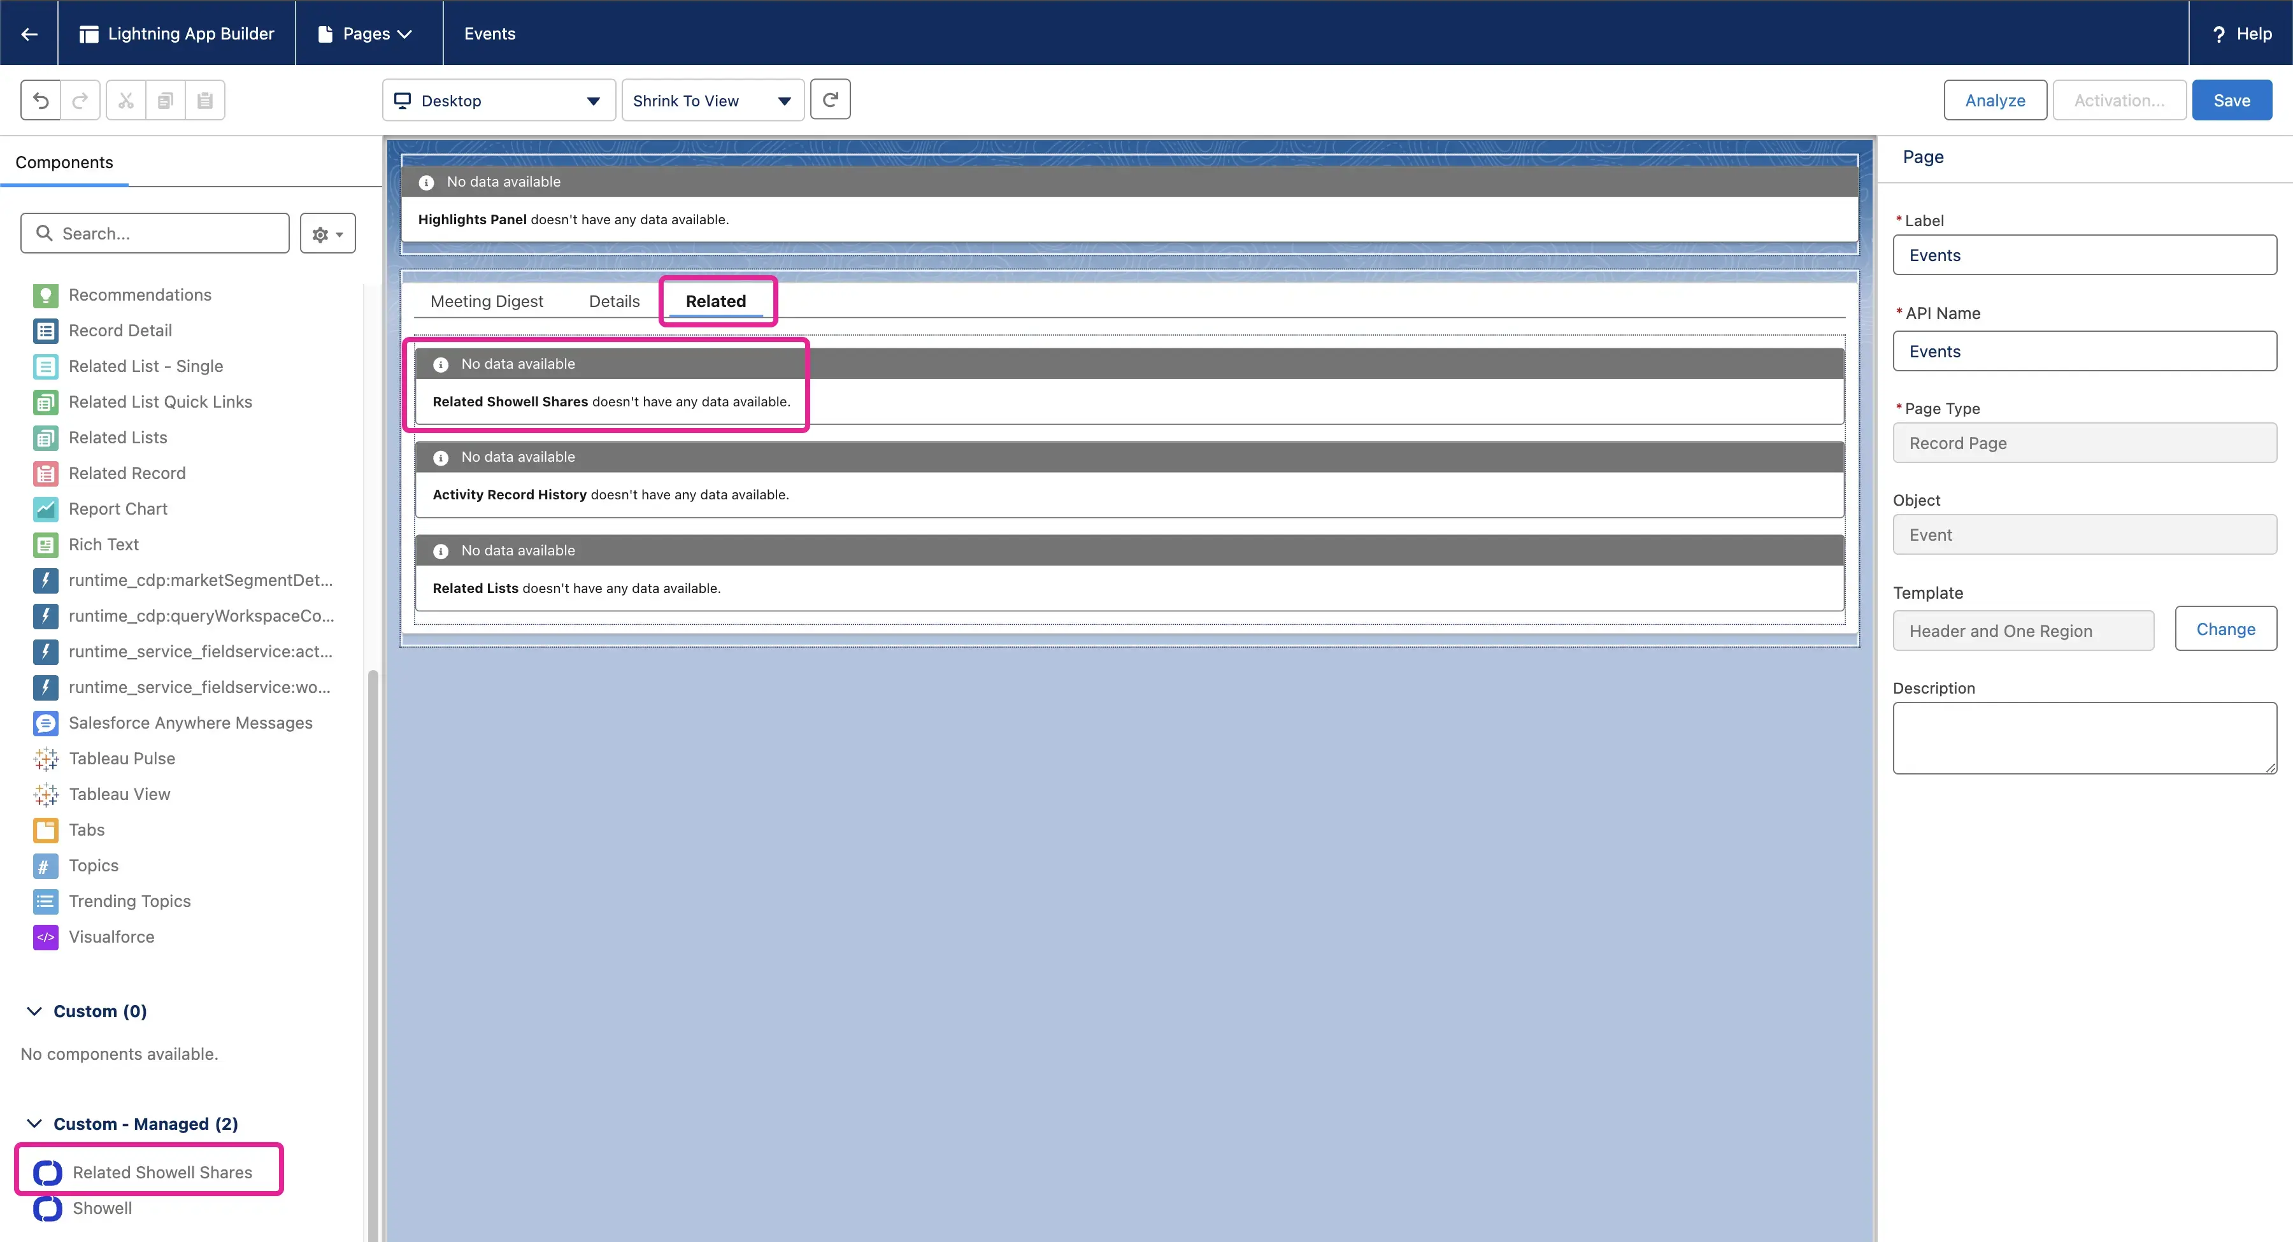Open the Help menu

pyautogui.click(x=2241, y=33)
